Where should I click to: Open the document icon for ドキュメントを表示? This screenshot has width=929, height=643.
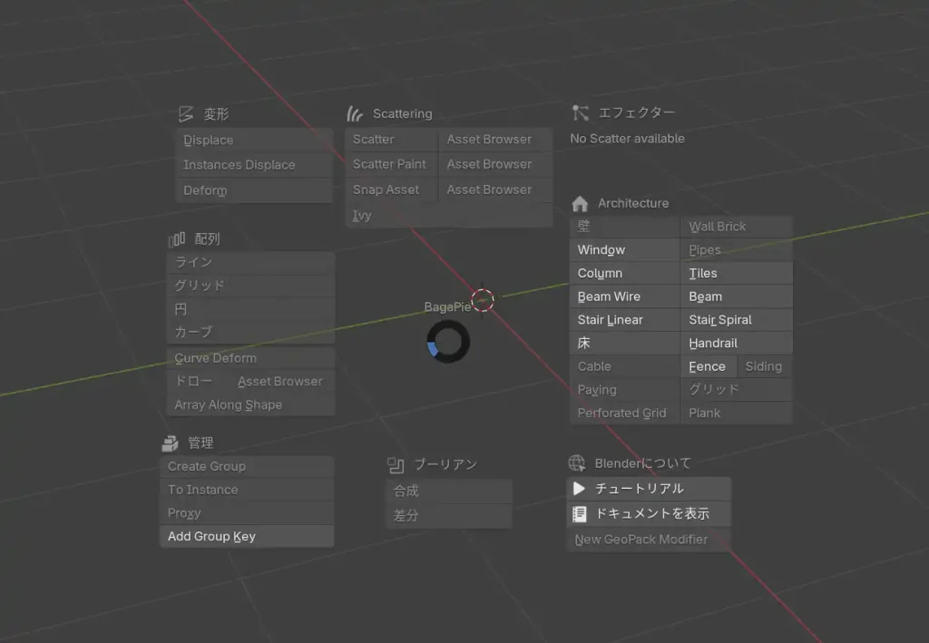click(580, 514)
